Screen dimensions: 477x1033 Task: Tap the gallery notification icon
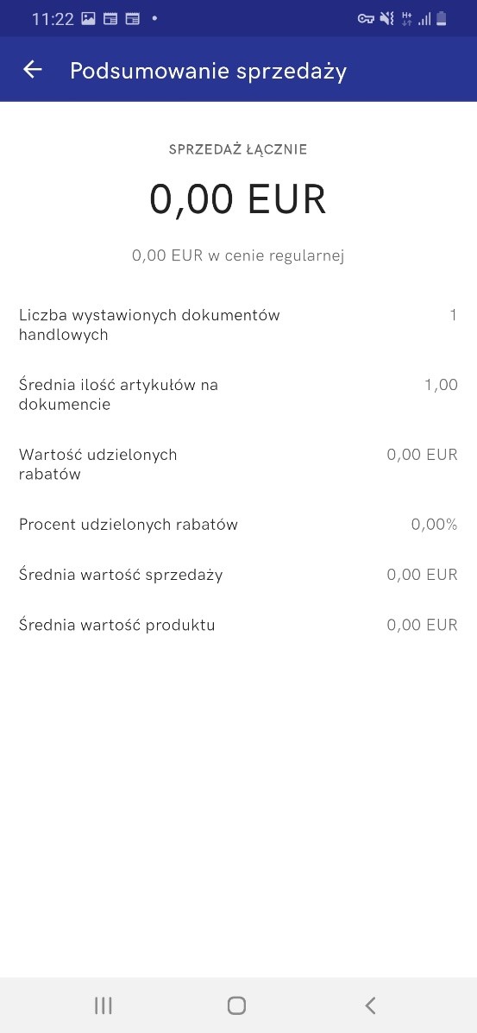pos(88,18)
